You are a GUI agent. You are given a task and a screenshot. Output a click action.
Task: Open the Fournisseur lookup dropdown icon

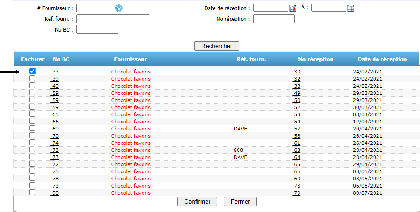pyautogui.click(x=119, y=8)
